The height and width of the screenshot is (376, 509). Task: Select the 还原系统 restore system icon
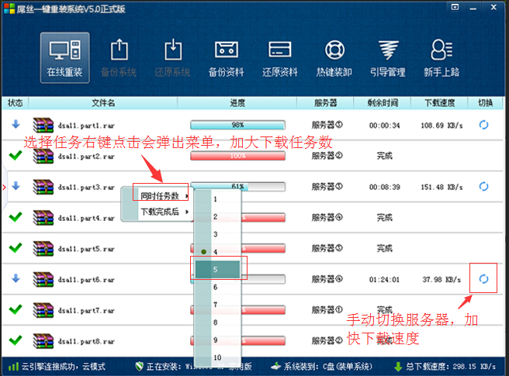(172, 57)
